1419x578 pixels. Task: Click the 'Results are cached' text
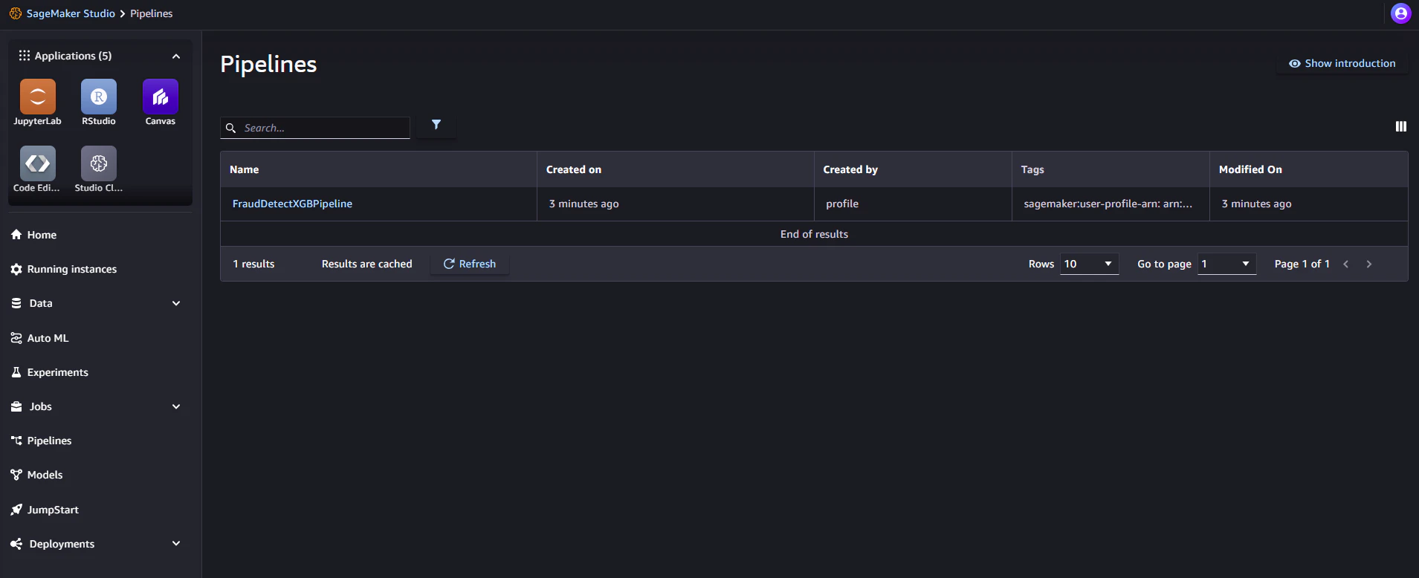(366, 264)
